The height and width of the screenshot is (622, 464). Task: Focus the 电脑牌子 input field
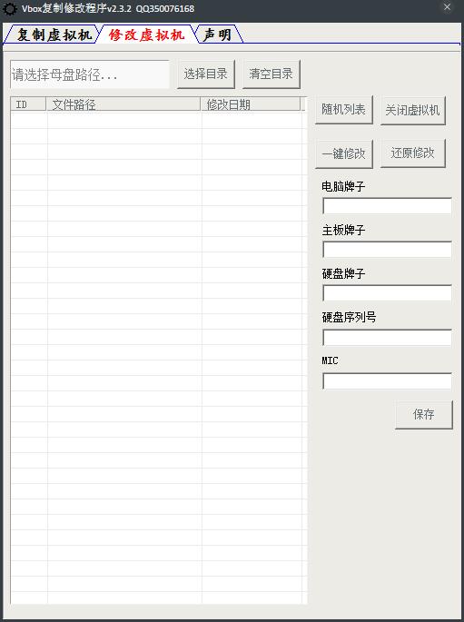pos(387,206)
